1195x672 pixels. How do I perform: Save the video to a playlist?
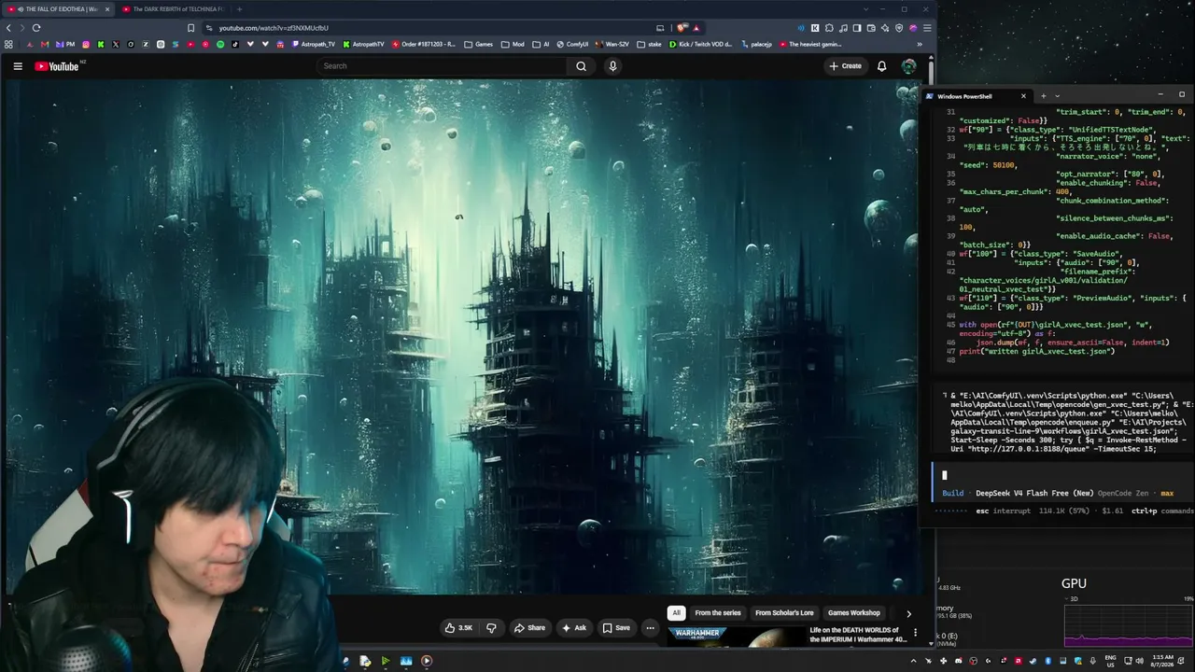click(x=616, y=627)
